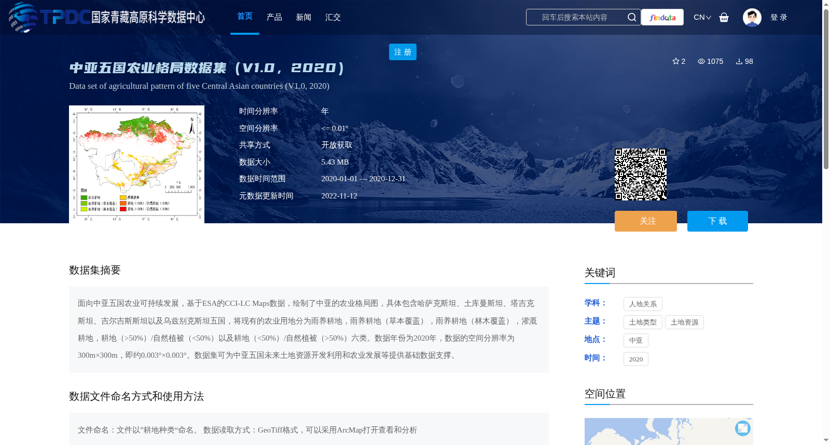830x445 pixels.
Task: Open the CN language dropdown
Action: (x=702, y=17)
